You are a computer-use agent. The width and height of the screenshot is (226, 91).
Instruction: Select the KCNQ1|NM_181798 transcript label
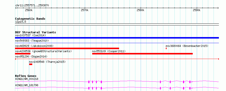pos(27,85)
